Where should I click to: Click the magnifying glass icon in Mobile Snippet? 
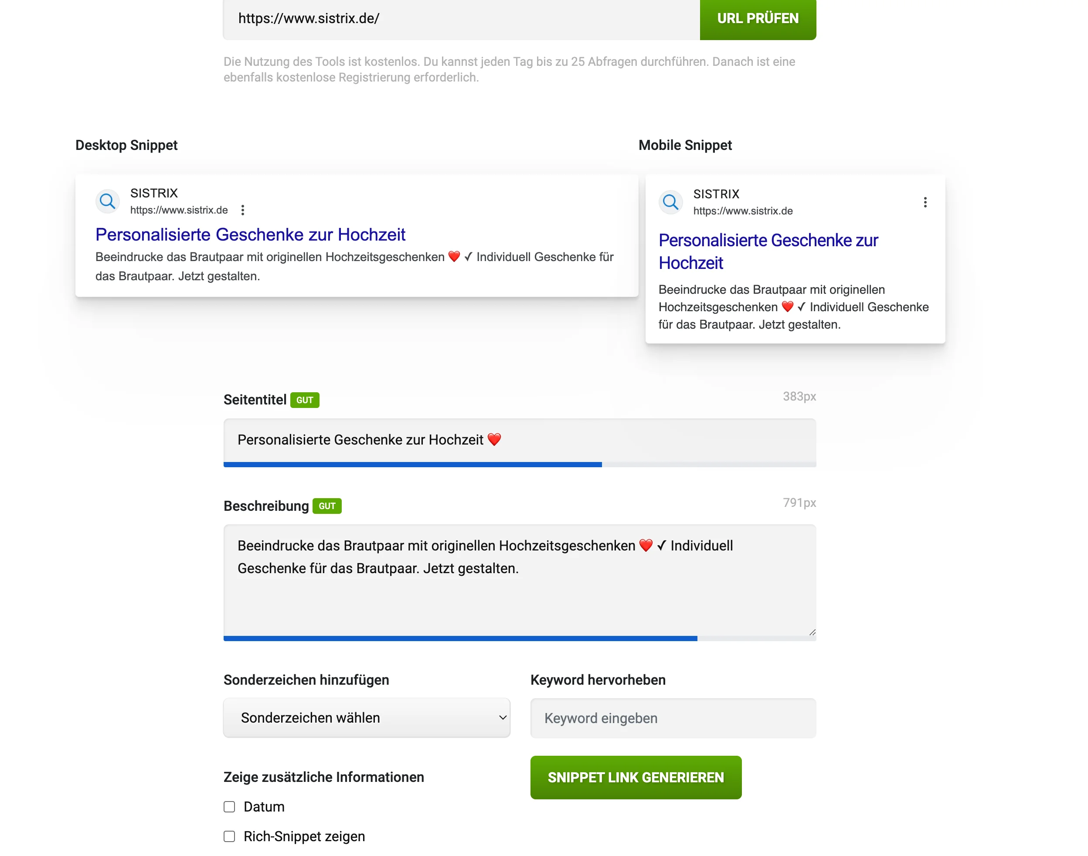(670, 202)
